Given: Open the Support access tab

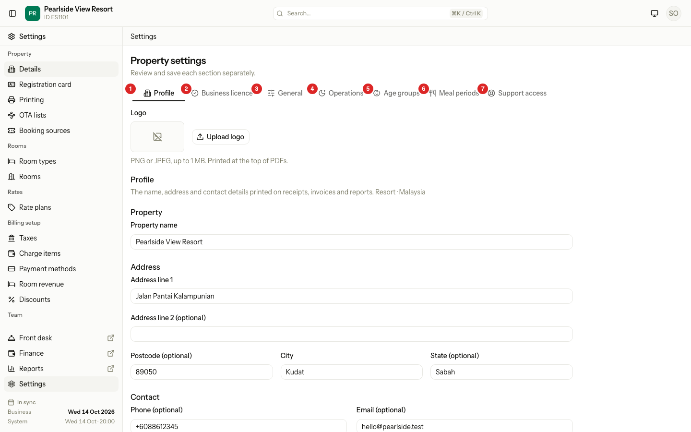Looking at the screenshot, I should (517, 93).
